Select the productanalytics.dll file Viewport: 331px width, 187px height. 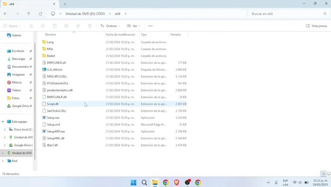pos(57,90)
